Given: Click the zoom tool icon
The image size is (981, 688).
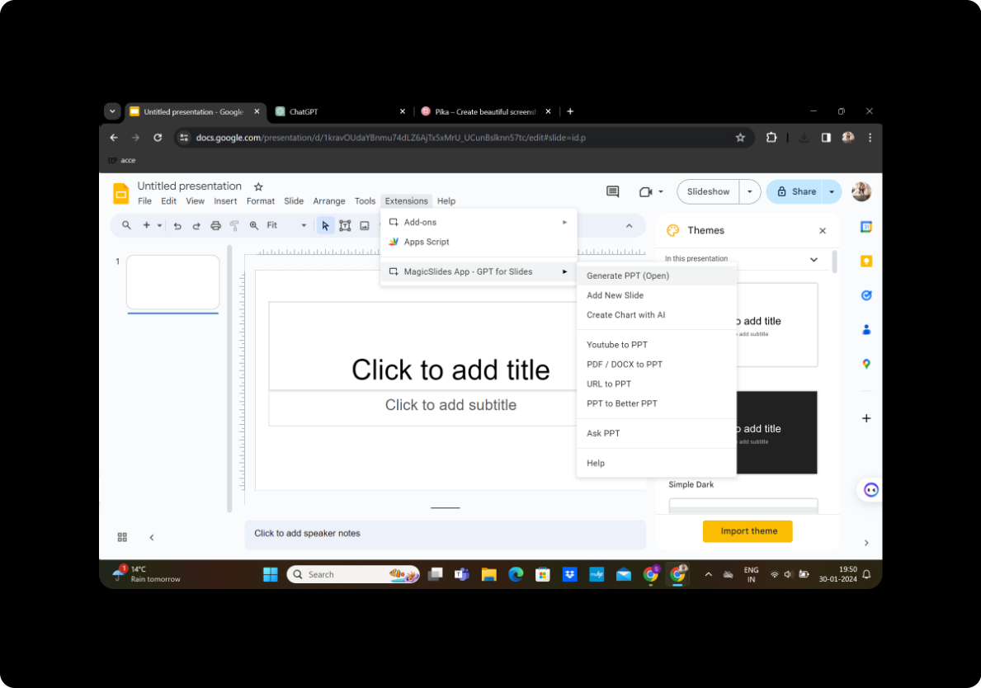Looking at the screenshot, I should 254,226.
